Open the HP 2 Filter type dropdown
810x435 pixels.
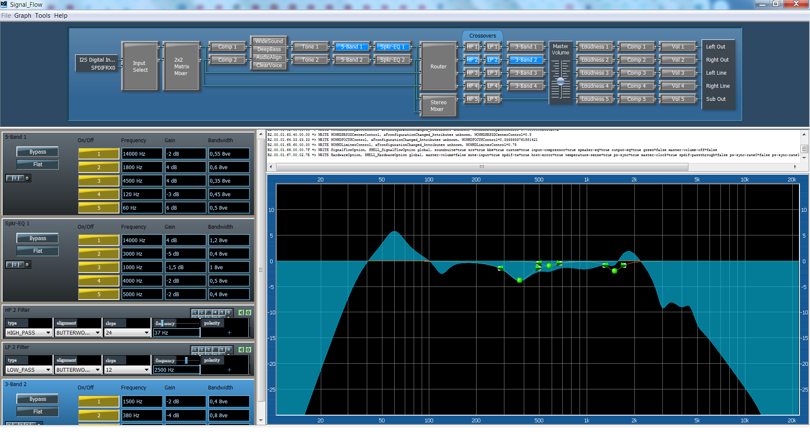[28, 333]
